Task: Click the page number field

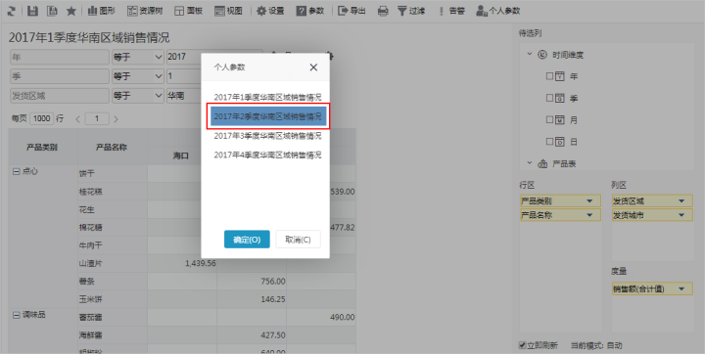Action: (x=96, y=118)
